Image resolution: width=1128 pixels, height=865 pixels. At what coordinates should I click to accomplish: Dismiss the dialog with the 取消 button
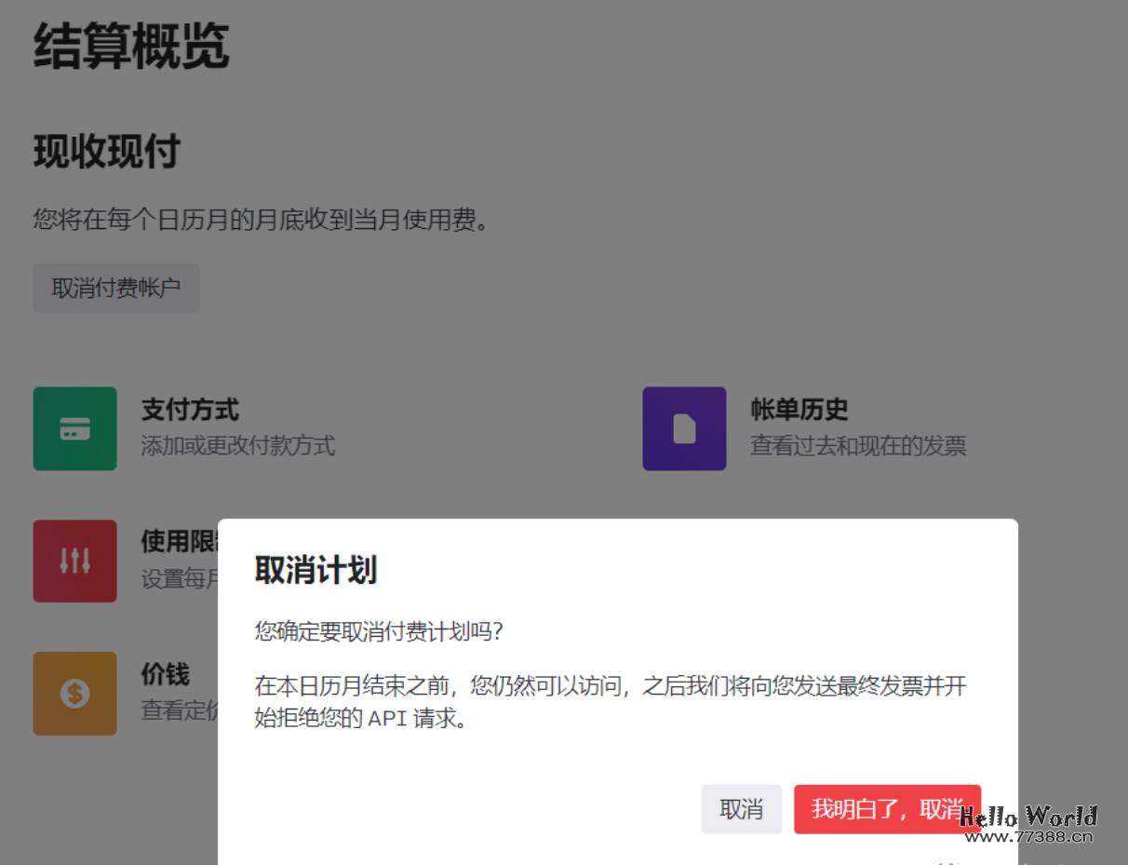[741, 808]
